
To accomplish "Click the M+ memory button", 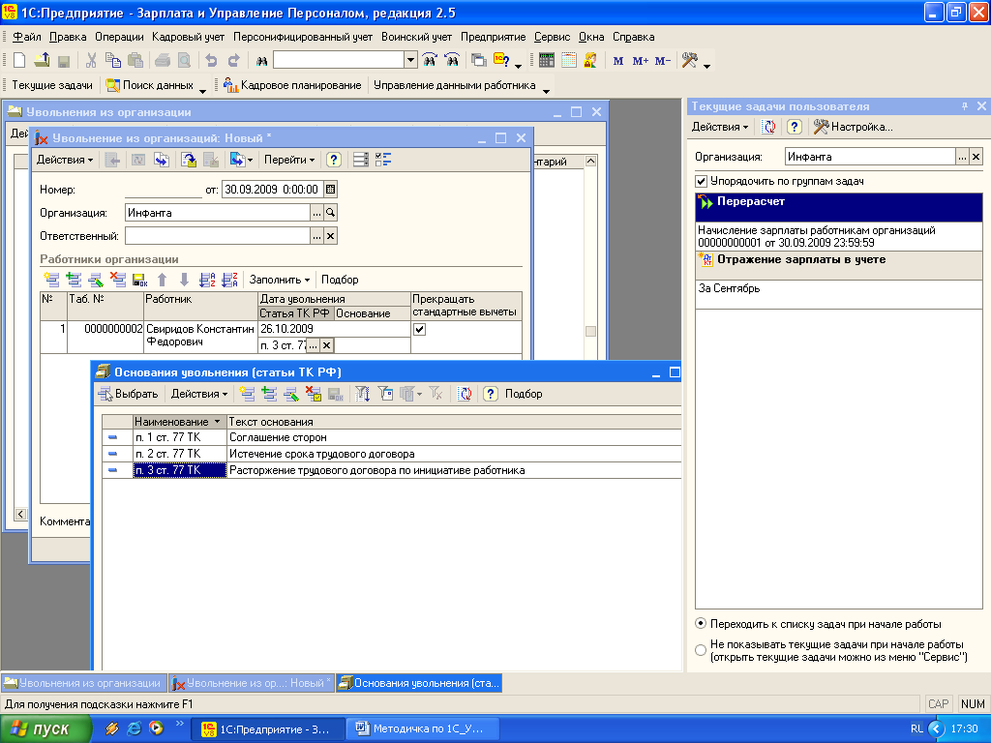I will point(641,61).
